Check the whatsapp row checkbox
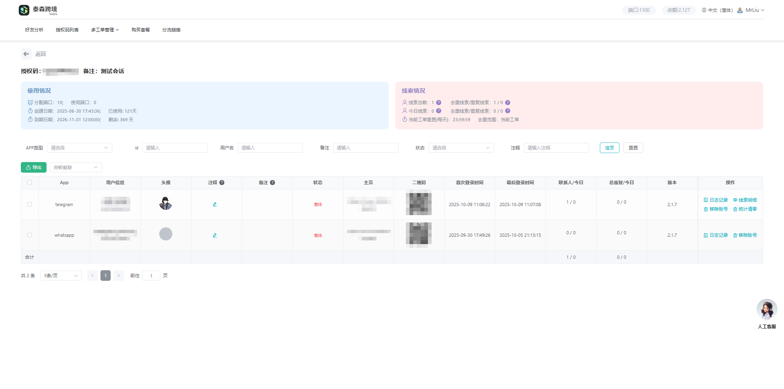The height and width of the screenshot is (389, 784). pos(29,235)
